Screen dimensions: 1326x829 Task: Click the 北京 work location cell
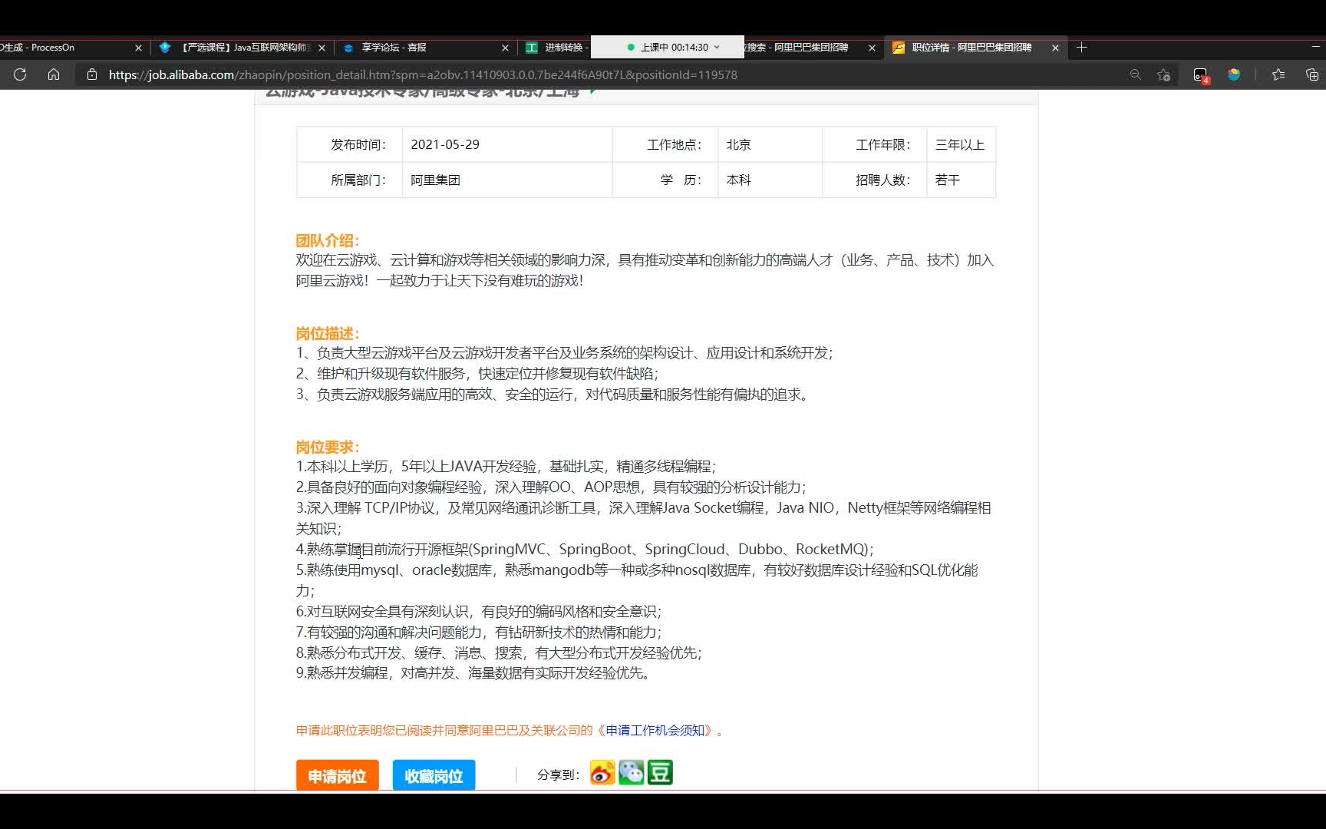(770, 144)
